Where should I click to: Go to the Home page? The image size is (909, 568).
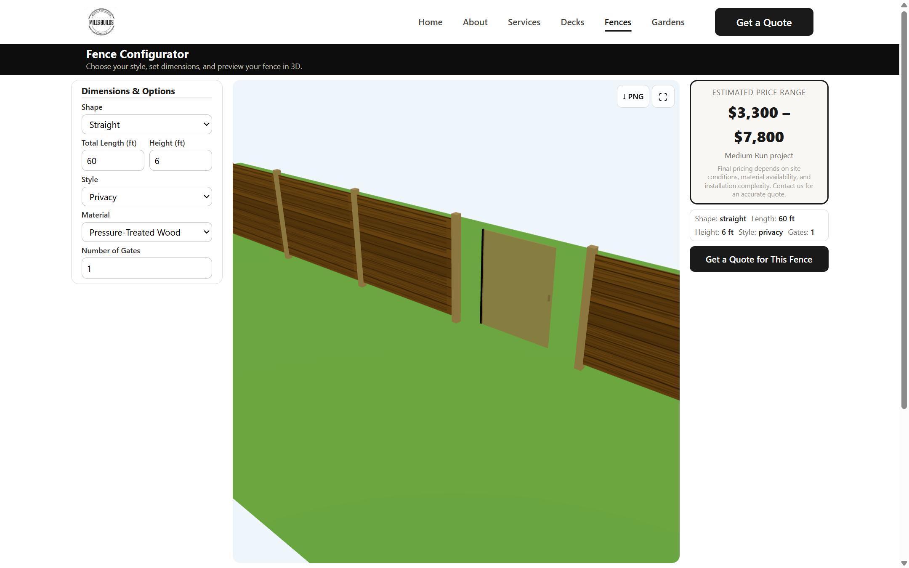tap(430, 22)
